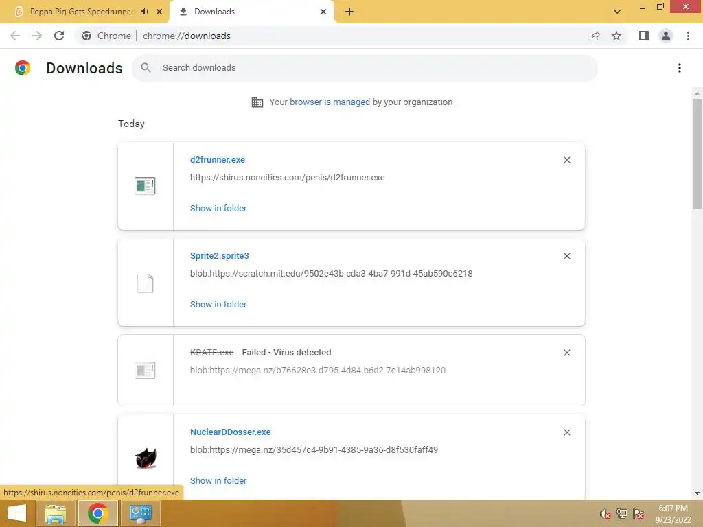Screen dimensions: 703x527
Task: Open the Downloads page more actions menu
Action: click(680, 68)
